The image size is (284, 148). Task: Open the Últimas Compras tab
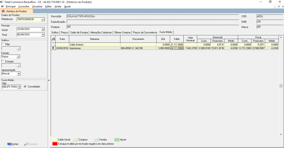pyautogui.click(x=122, y=32)
